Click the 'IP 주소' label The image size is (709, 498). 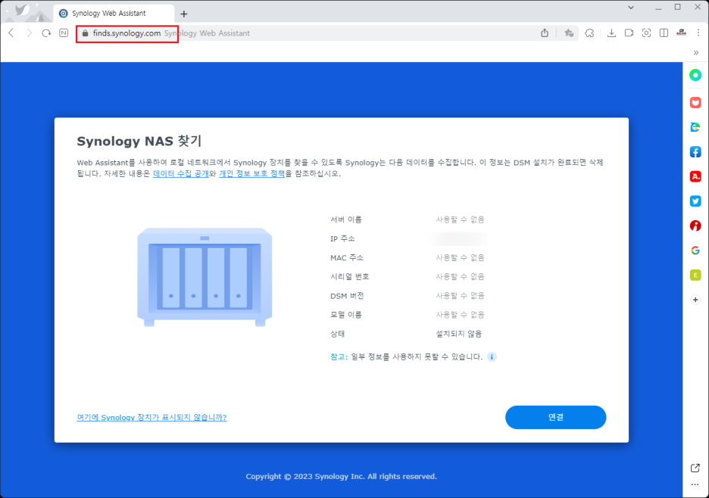pos(342,238)
